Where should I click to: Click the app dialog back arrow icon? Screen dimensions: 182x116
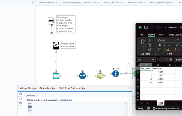20,94
